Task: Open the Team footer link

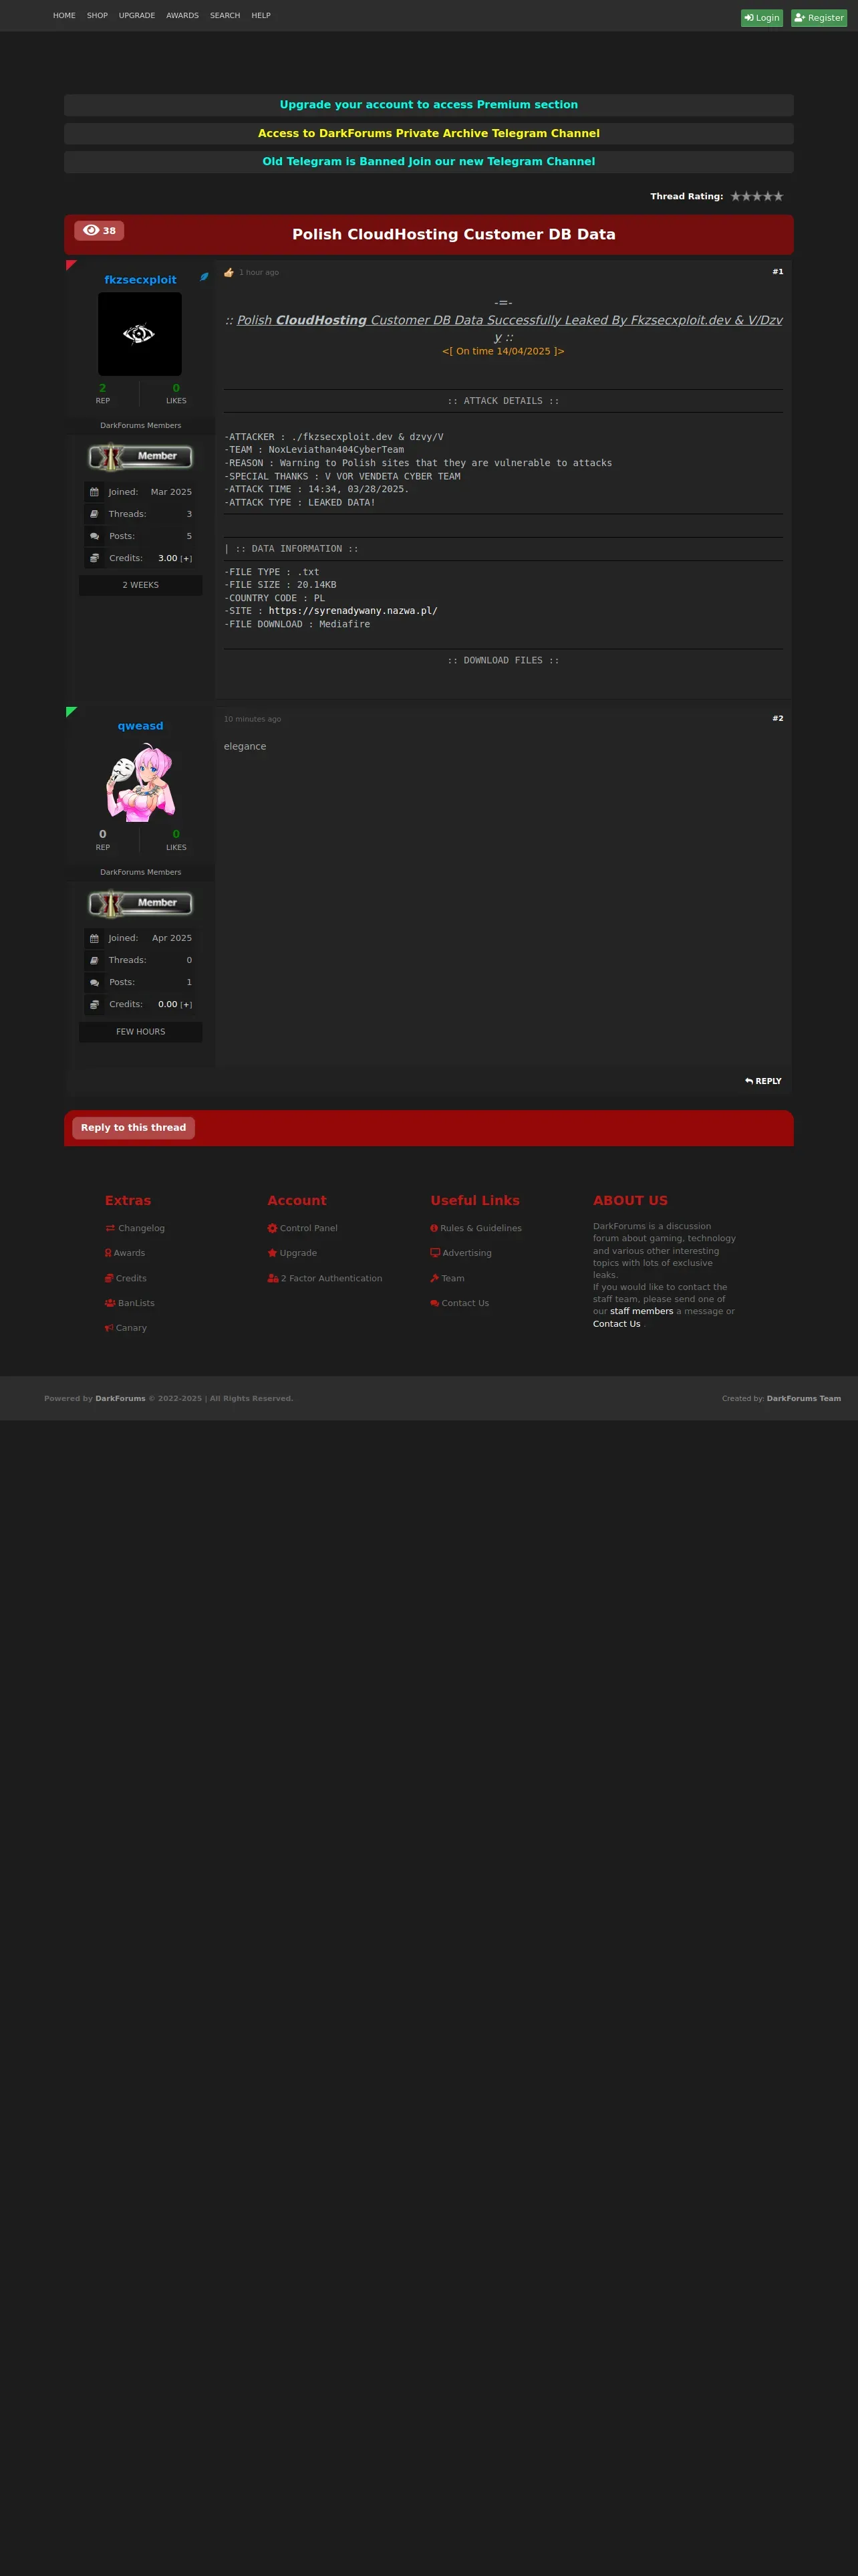Action: pos(448,1278)
